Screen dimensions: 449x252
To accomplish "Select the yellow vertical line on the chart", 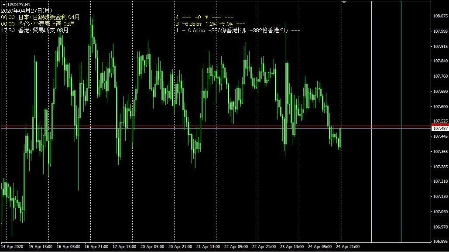I will tap(371, 122).
